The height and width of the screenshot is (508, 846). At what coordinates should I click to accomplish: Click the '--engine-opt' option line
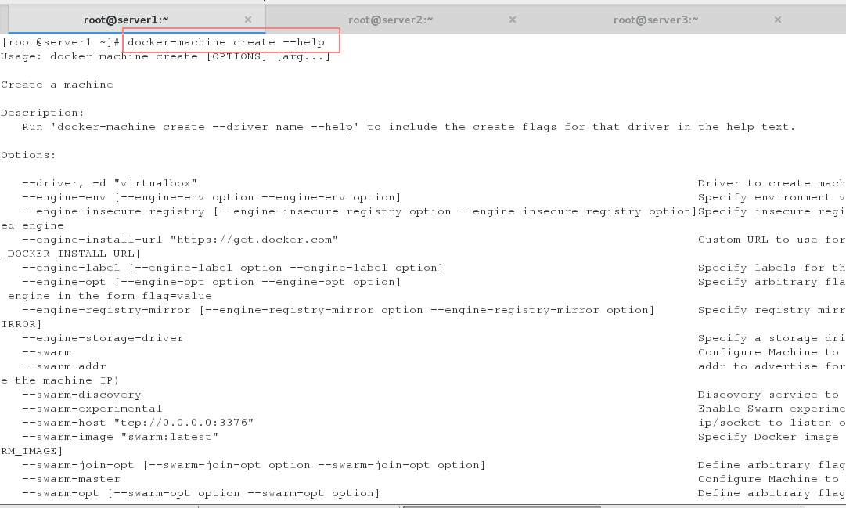(x=211, y=281)
